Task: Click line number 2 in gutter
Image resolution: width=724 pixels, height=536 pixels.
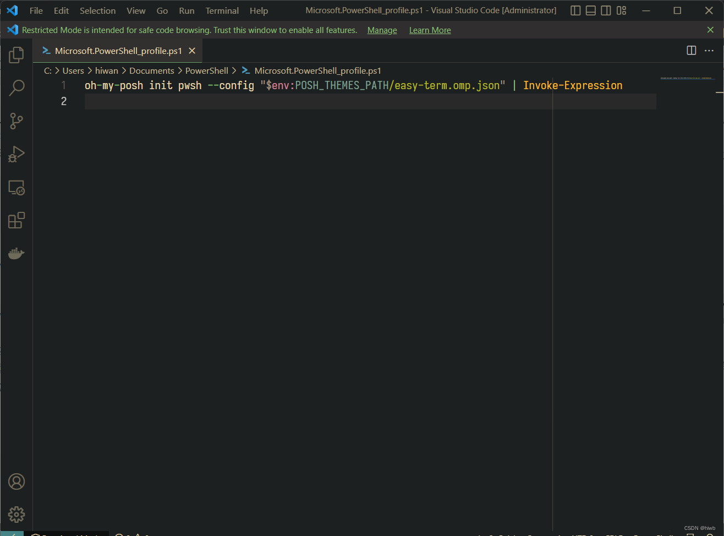Action: point(64,101)
